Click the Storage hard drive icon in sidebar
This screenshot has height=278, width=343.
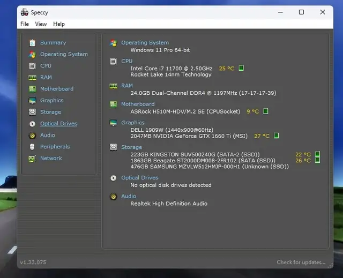pos(32,112)
